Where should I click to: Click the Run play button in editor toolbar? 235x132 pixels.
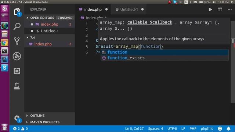(x=210, y=10)
